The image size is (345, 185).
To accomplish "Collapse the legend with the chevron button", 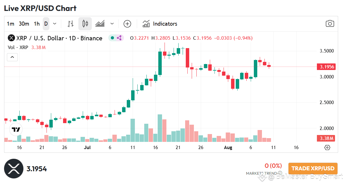I will [12, 57].
